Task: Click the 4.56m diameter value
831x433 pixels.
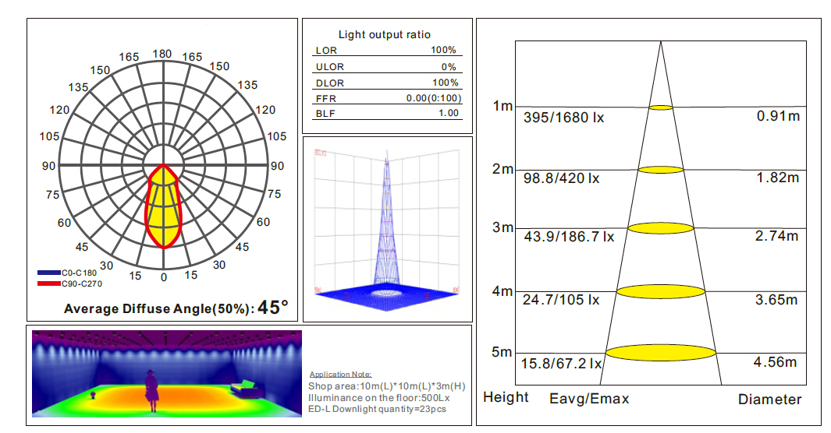Action: pyautogui.click(x=776, y=363)
